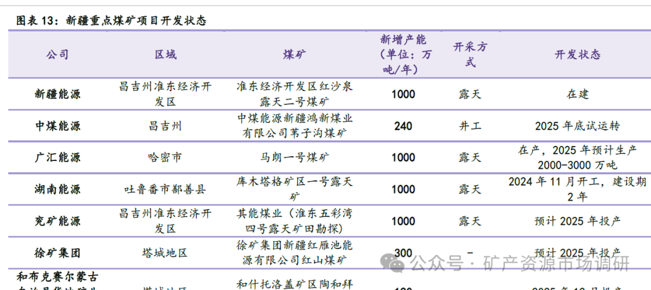The width and height of the screenshot is (651, 290).
Task: Click the 区域 cell in the 新疆能源 row
Action: point(165,94)
